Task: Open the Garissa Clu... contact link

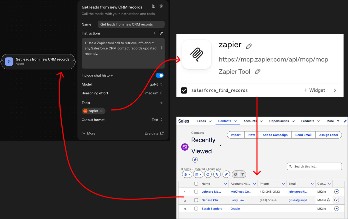Action: coord(211,200)
